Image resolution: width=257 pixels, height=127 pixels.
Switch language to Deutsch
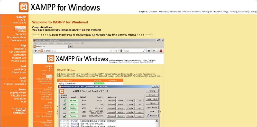point(153,12)
